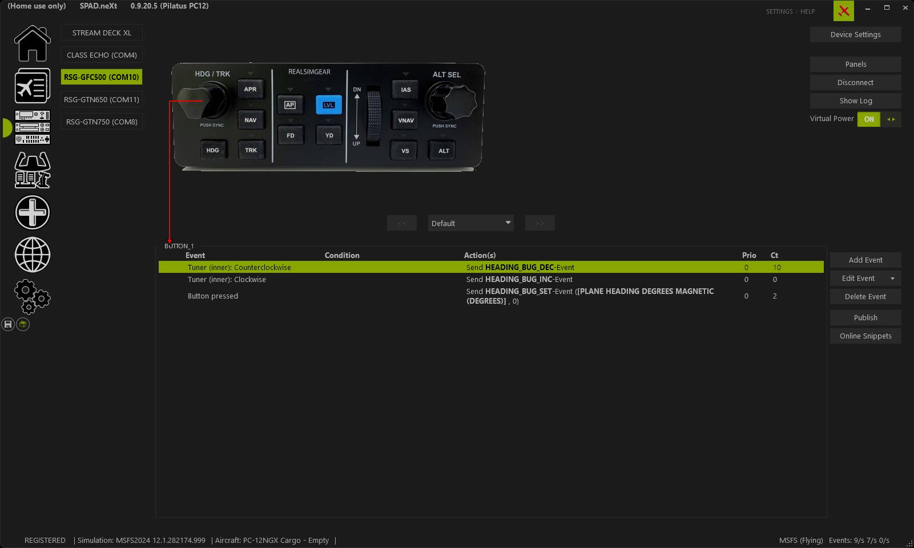Toggle Virtual Power off
This screenshot has width=914, height=548.
point(868,119)
